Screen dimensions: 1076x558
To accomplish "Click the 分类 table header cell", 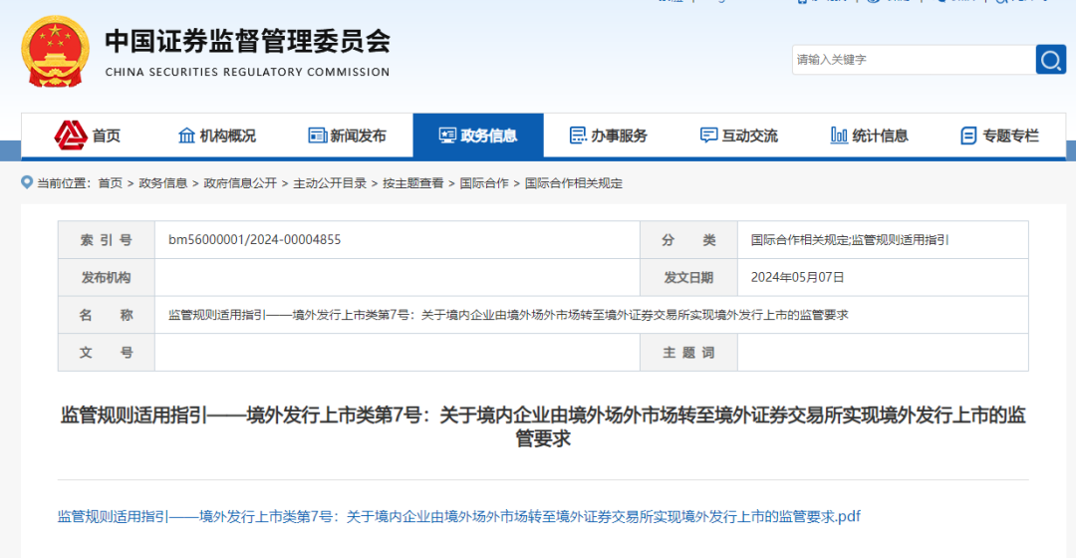I will (x=688, y=240).
